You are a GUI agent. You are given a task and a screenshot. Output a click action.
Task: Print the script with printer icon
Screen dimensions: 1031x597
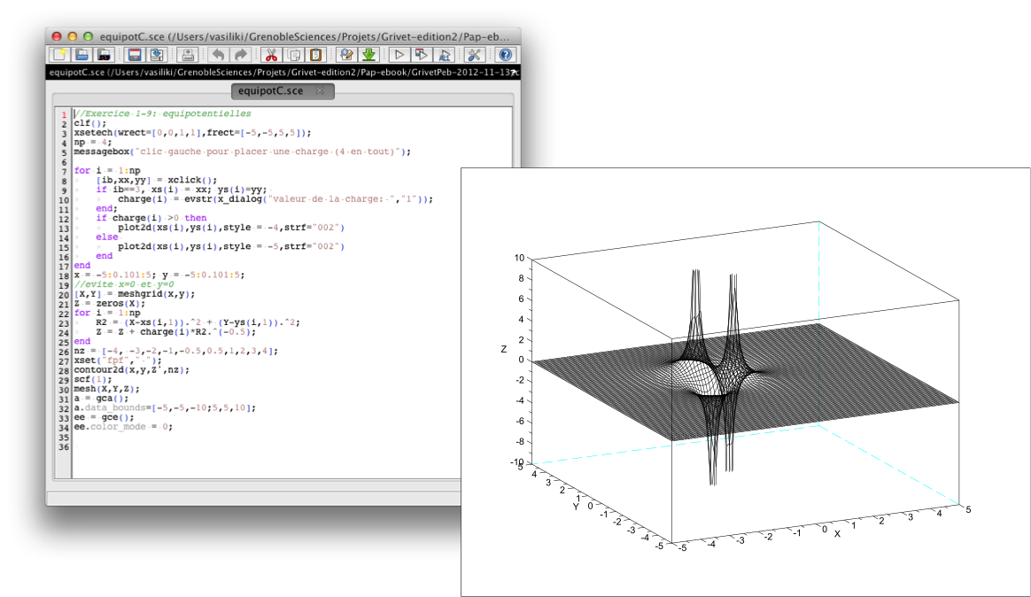[188, 55]
